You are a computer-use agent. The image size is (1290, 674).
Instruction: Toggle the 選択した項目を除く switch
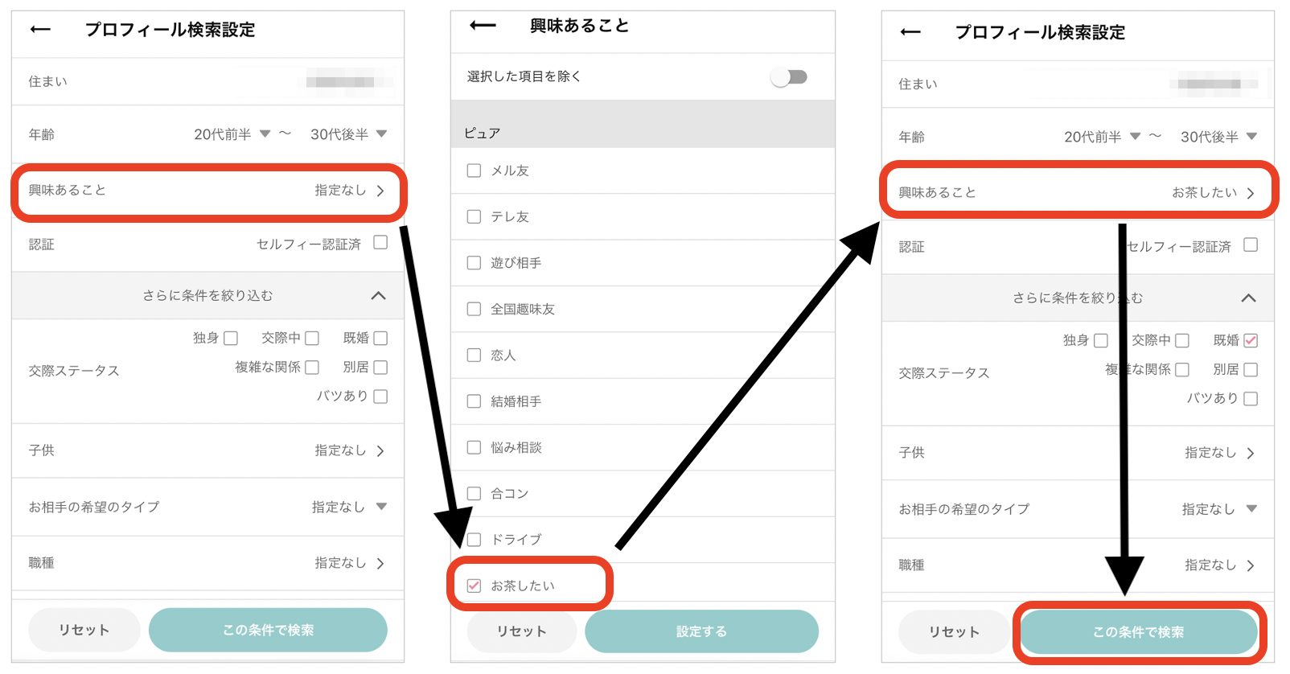[788, 77]
